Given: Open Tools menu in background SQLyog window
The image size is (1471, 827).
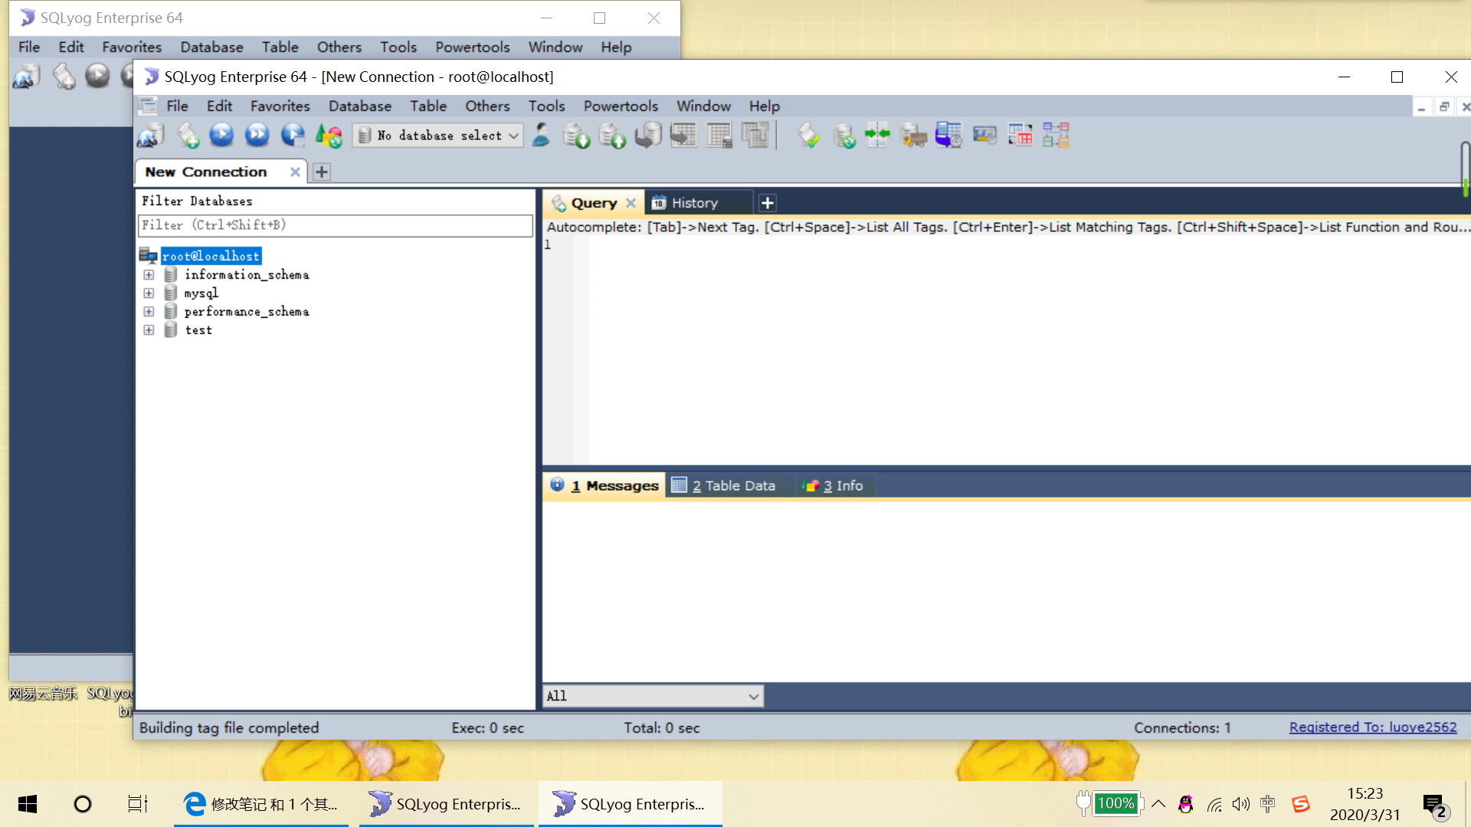Looking at the screenshot, I should pyautogui.click(x=398, y=47).
